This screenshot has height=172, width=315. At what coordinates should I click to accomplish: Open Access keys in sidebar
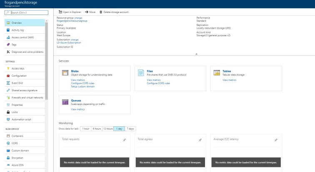tap(18, 68)
